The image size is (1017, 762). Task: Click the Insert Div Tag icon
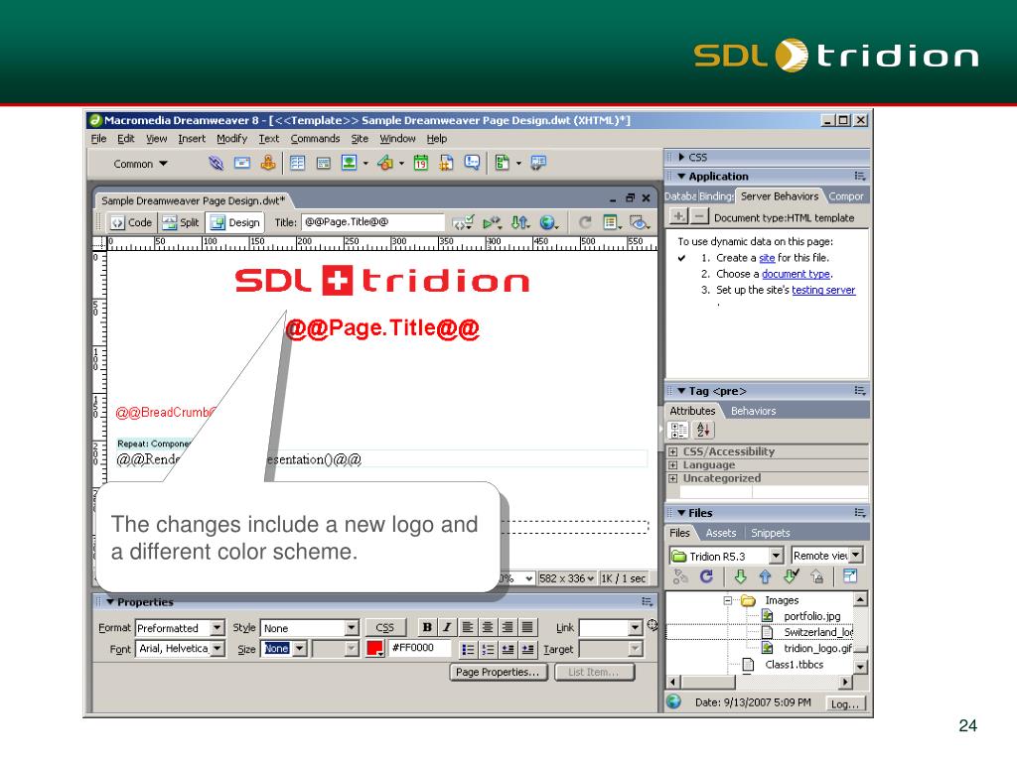pos(323,164)
